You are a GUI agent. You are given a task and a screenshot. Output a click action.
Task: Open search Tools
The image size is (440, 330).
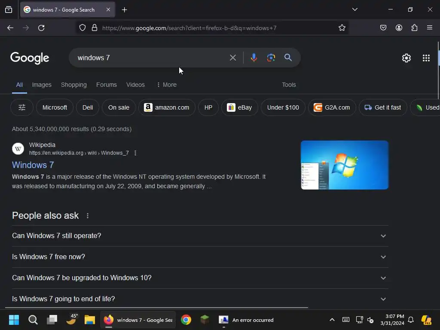tap(289, 85)
